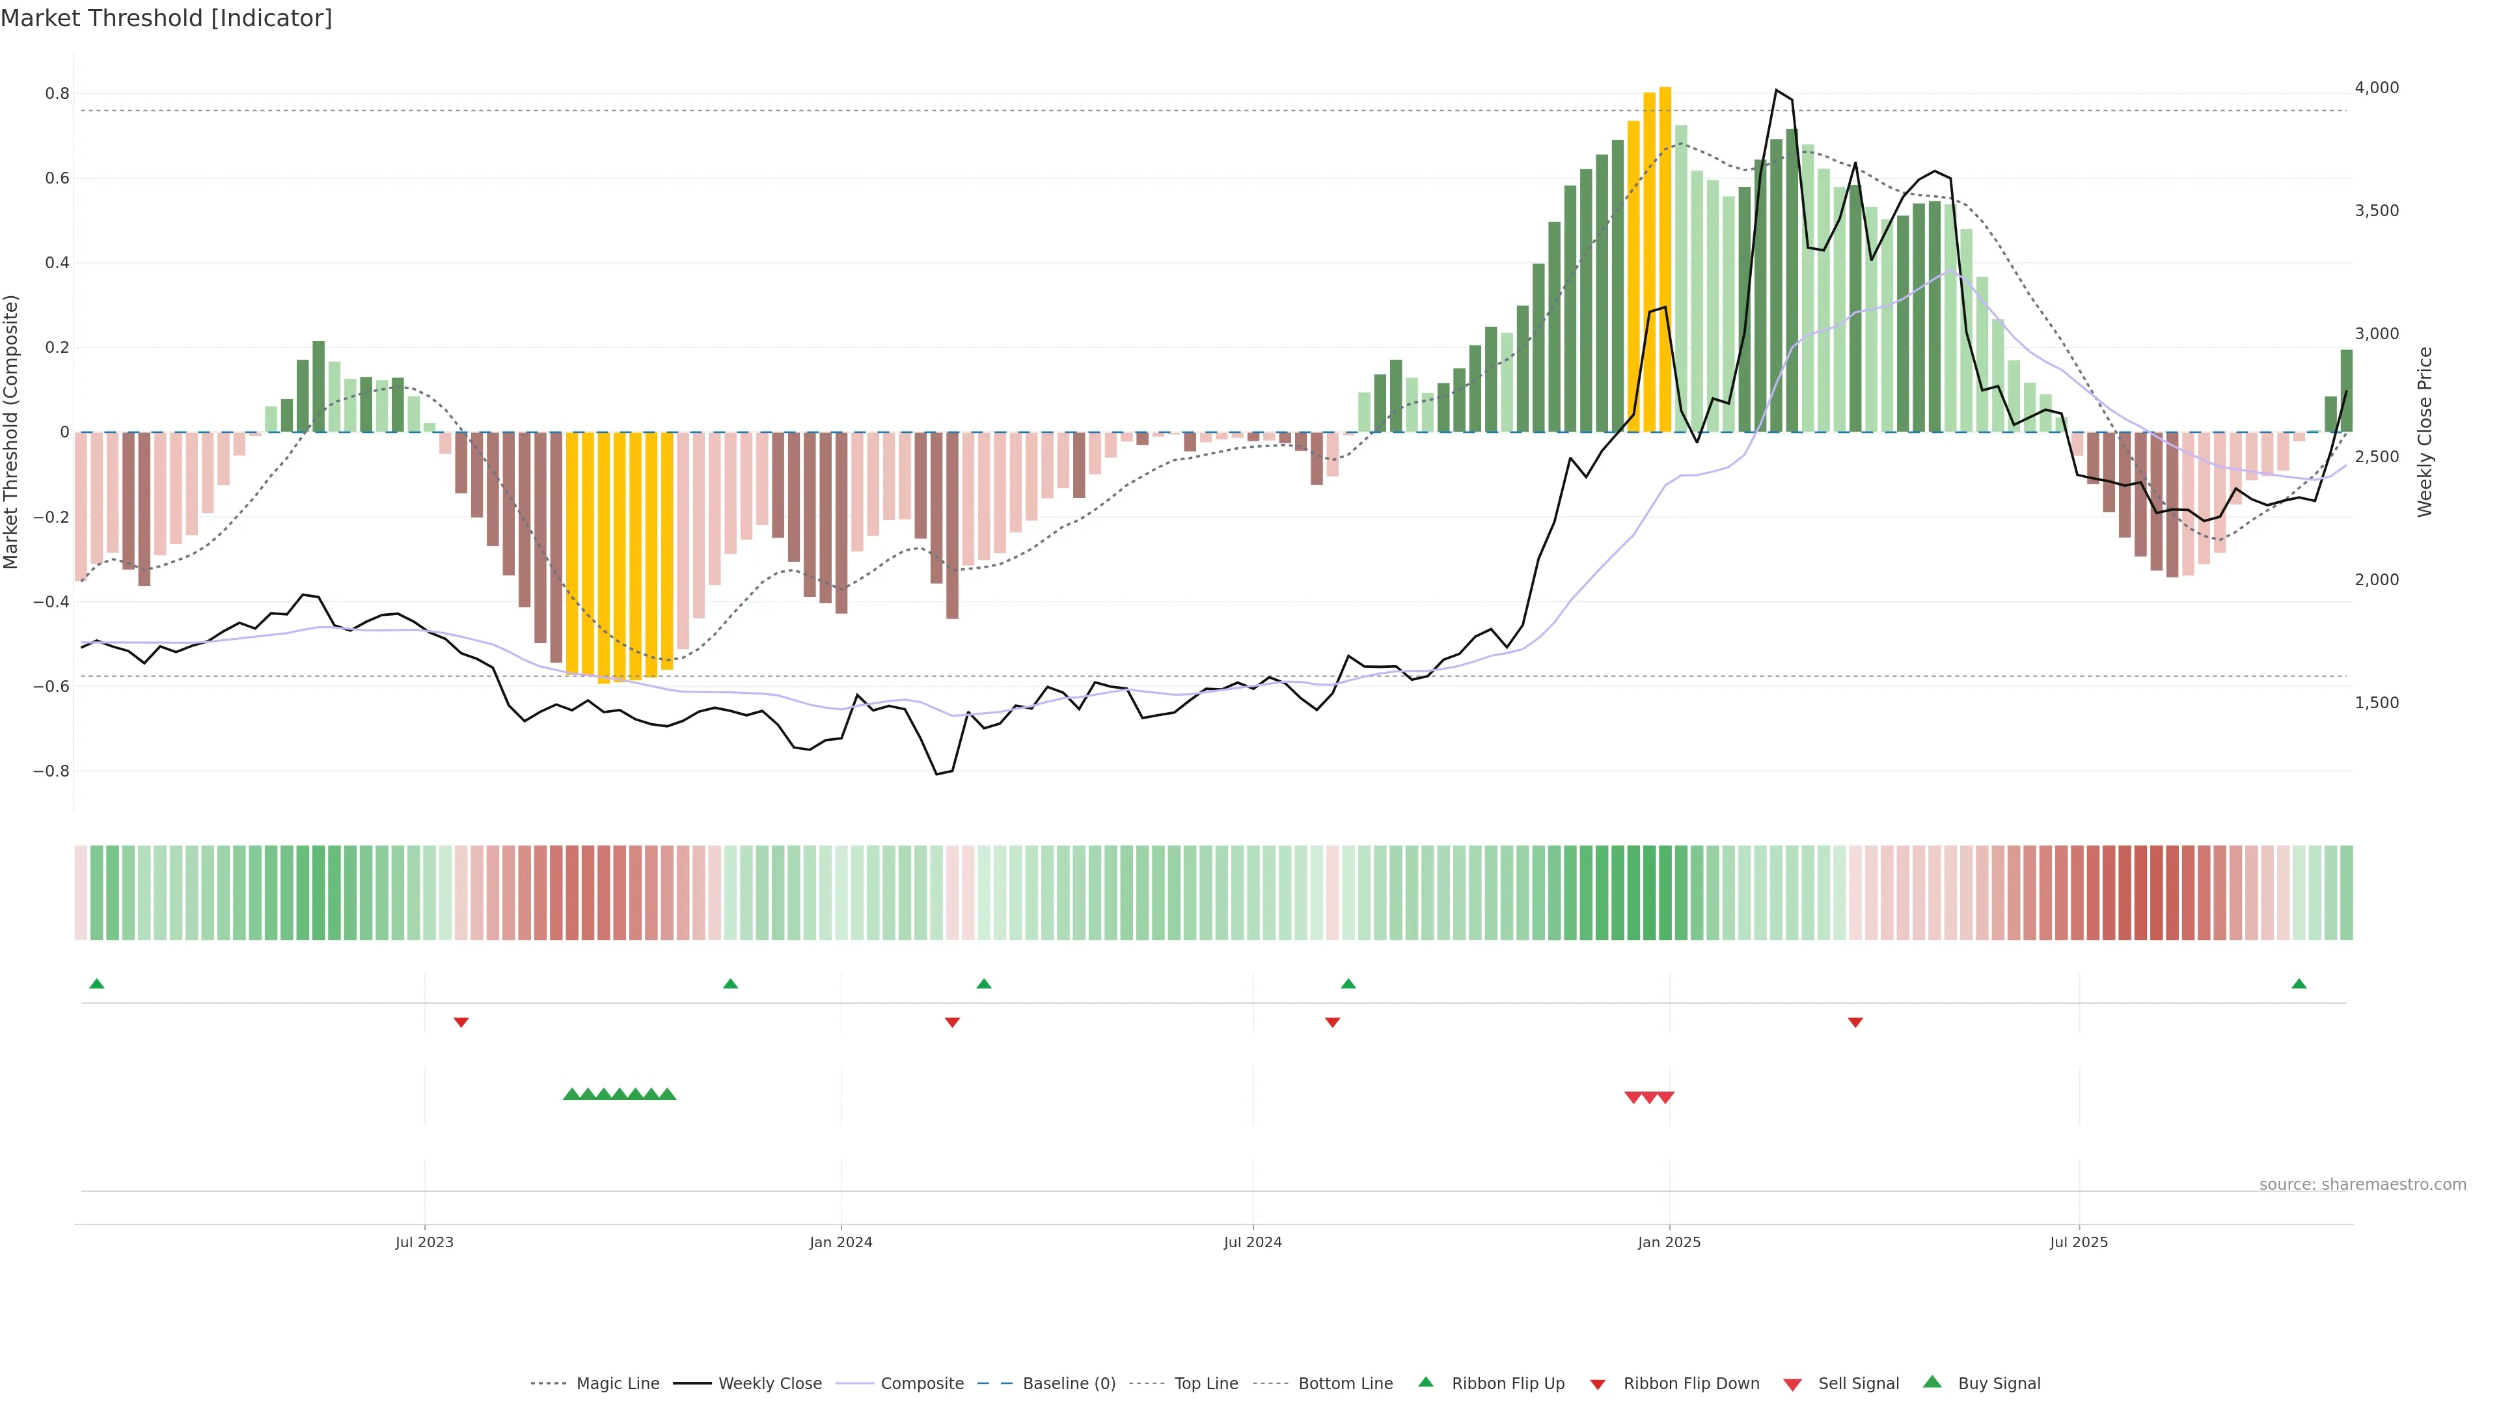Click the Sell Signal legend item
The height and width of the screenshot is (1406, 2499).
[1858, 1384]
